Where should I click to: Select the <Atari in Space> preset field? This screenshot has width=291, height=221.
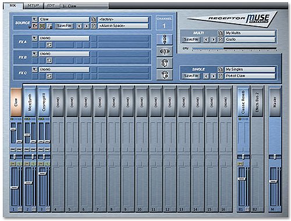coord(123,26)
